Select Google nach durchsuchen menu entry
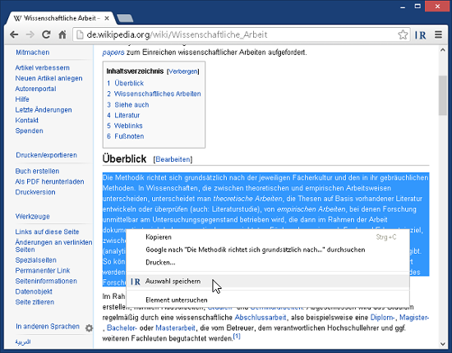Screen dimensions: 452x353 (268, 250)
